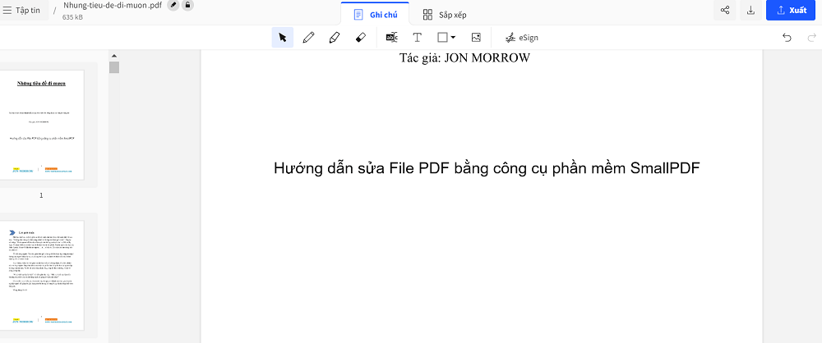Open page 1 thumbnail

[41, 126]
